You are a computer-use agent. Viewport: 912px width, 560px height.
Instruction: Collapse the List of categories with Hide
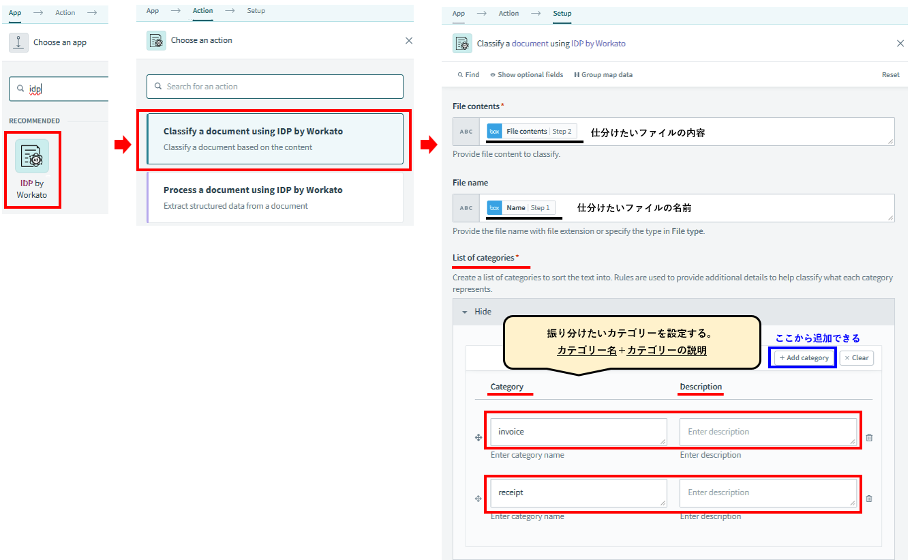pos(476,312)
